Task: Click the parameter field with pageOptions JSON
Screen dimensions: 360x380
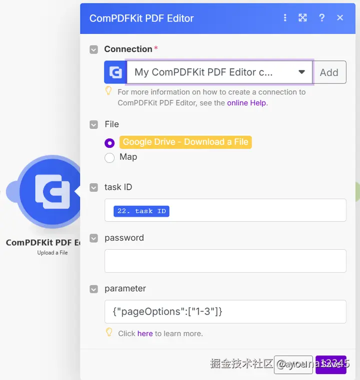Action: pos(225,312)
